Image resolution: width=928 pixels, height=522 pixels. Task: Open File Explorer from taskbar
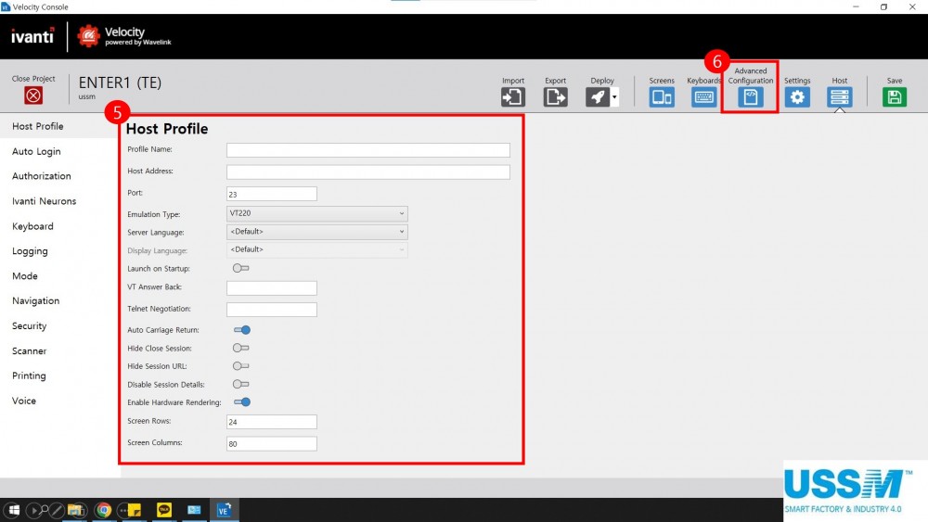pyautogui.click(x=76, y=510)
